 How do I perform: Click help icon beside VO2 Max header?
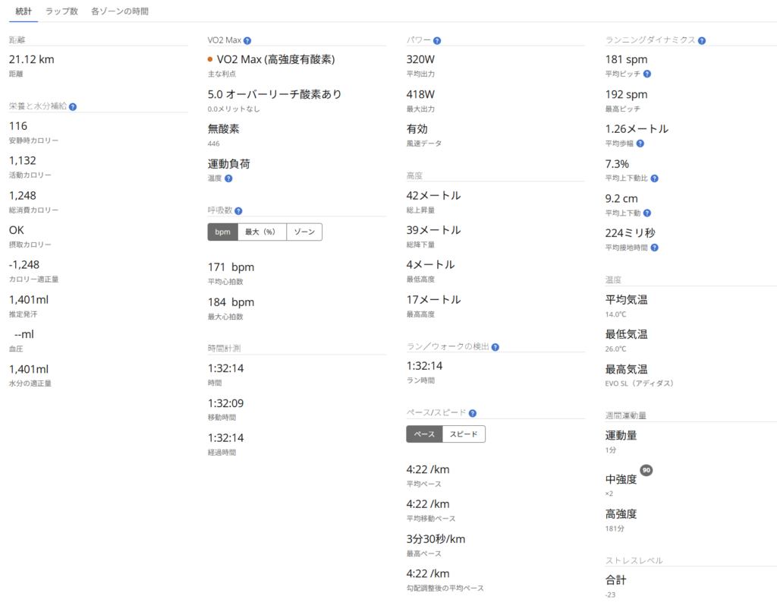pos(247,40)
